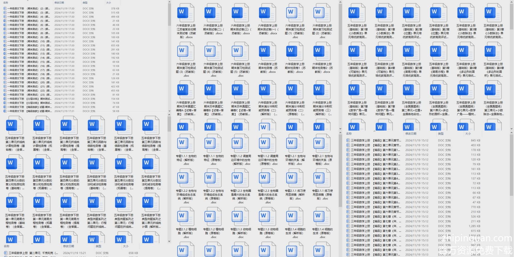Image resolution: width=514 pixels, height=257 pixels.
Task: Select 一年级语文下册 (期末测试) (10) list row
Action: point(28,41)
